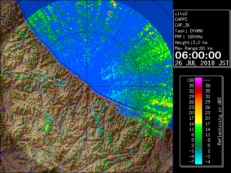This screenshot has width=231, height=173.
Task: Click the '-7' legend value label
Action: (x=191, y=161)
